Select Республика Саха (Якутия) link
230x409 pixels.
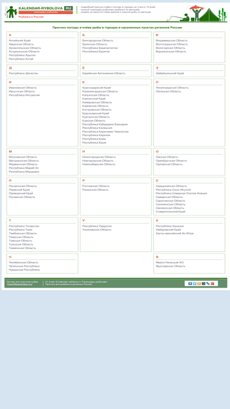point(174,190)
